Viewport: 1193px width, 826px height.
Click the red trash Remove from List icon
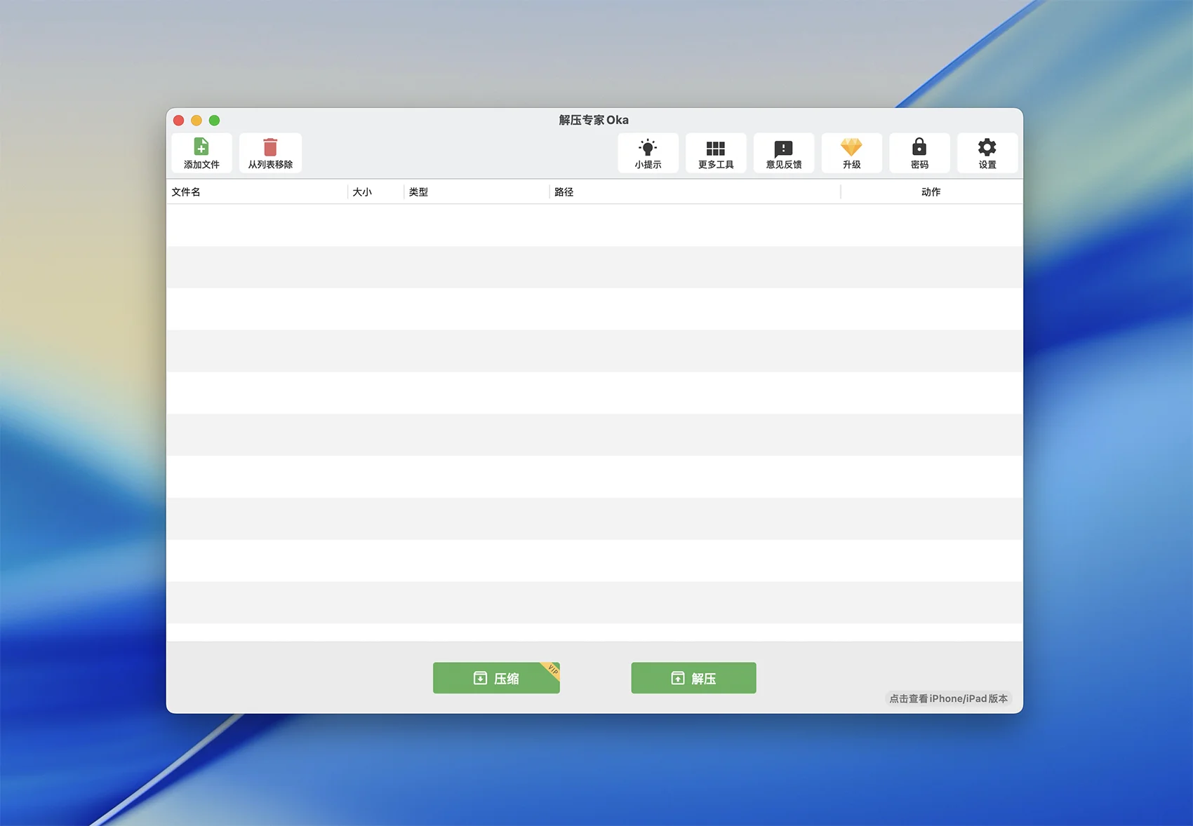tap(270, 148)
